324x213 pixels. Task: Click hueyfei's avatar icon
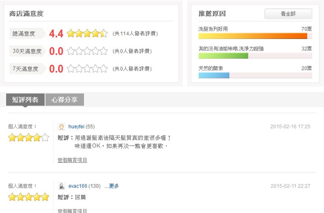(x=61, y=127)
